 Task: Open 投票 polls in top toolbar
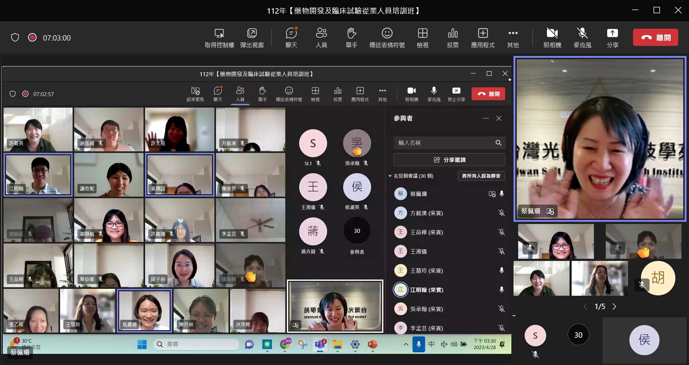453,37
